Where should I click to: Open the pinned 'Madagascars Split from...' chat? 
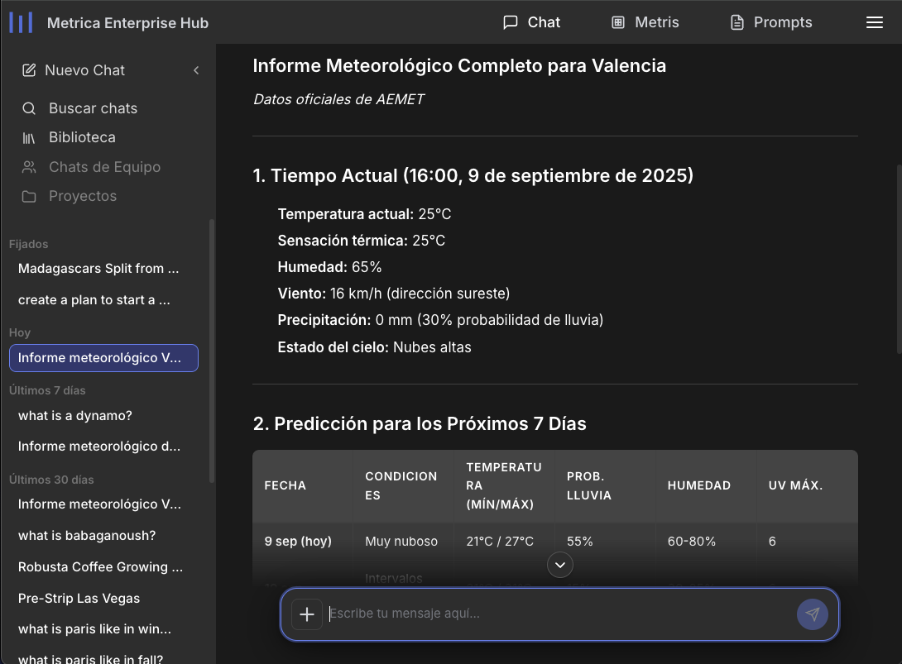point(98,268)
